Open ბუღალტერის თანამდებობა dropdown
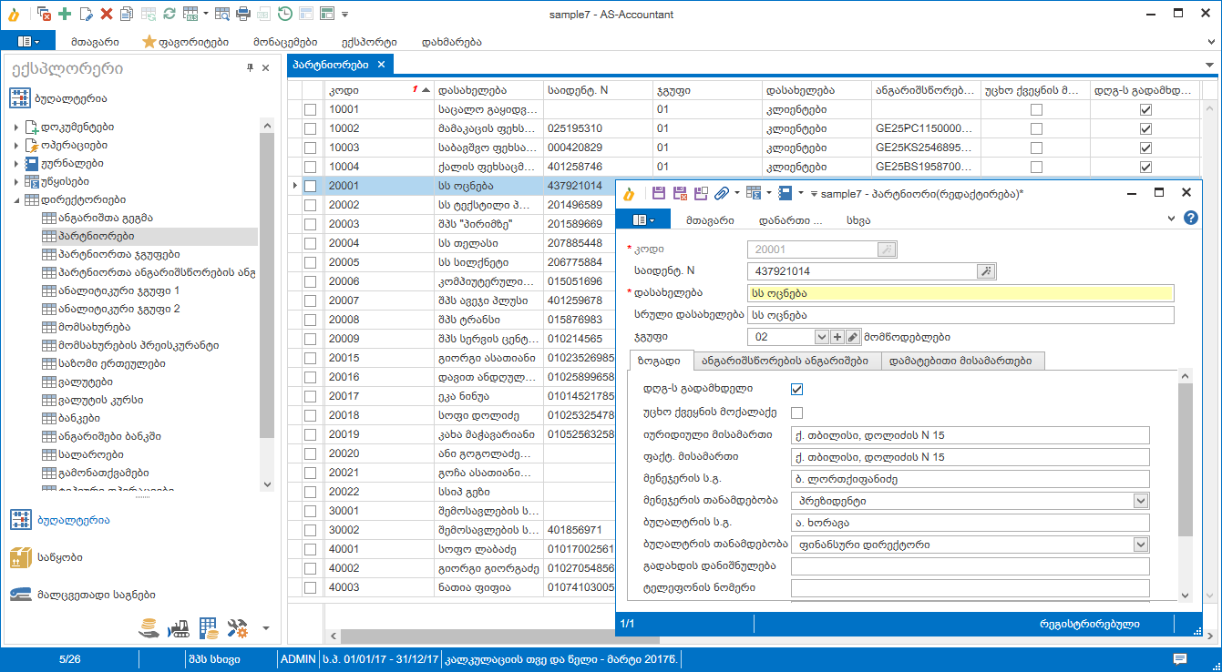Image resolution: width=1222 pixels, height=672 pixels. coord(1141,545)
